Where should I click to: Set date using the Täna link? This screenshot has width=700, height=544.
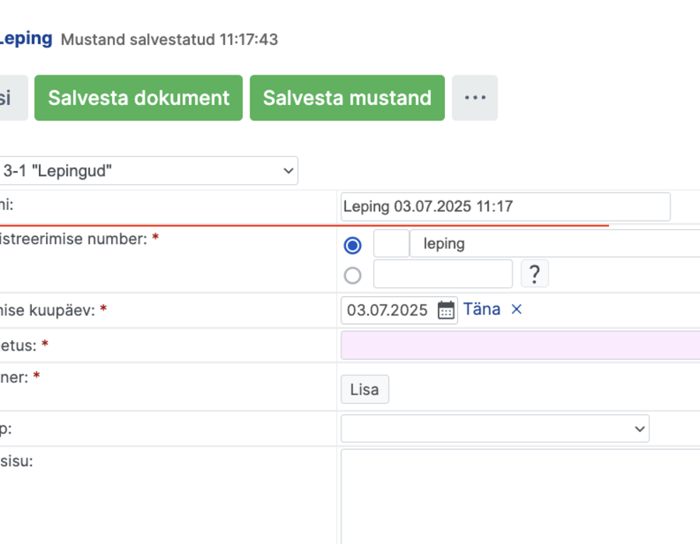coord(481,309)
